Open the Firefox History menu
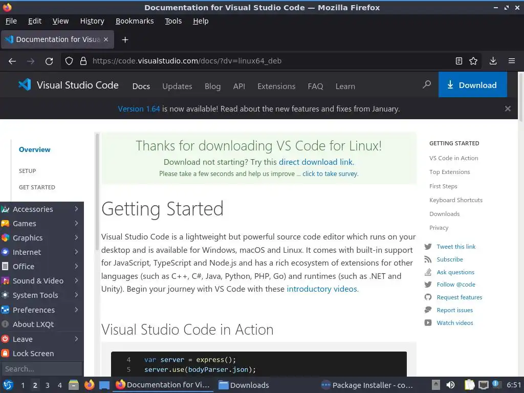 [92, 21]
